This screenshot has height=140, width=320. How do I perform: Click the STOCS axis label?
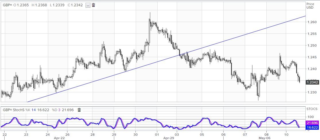tap(312, 109)
